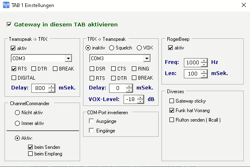Screen dimensions: 250x167
Task: Select the Squelch radio button
Action: pyautogui.click(x=112, y=48)
